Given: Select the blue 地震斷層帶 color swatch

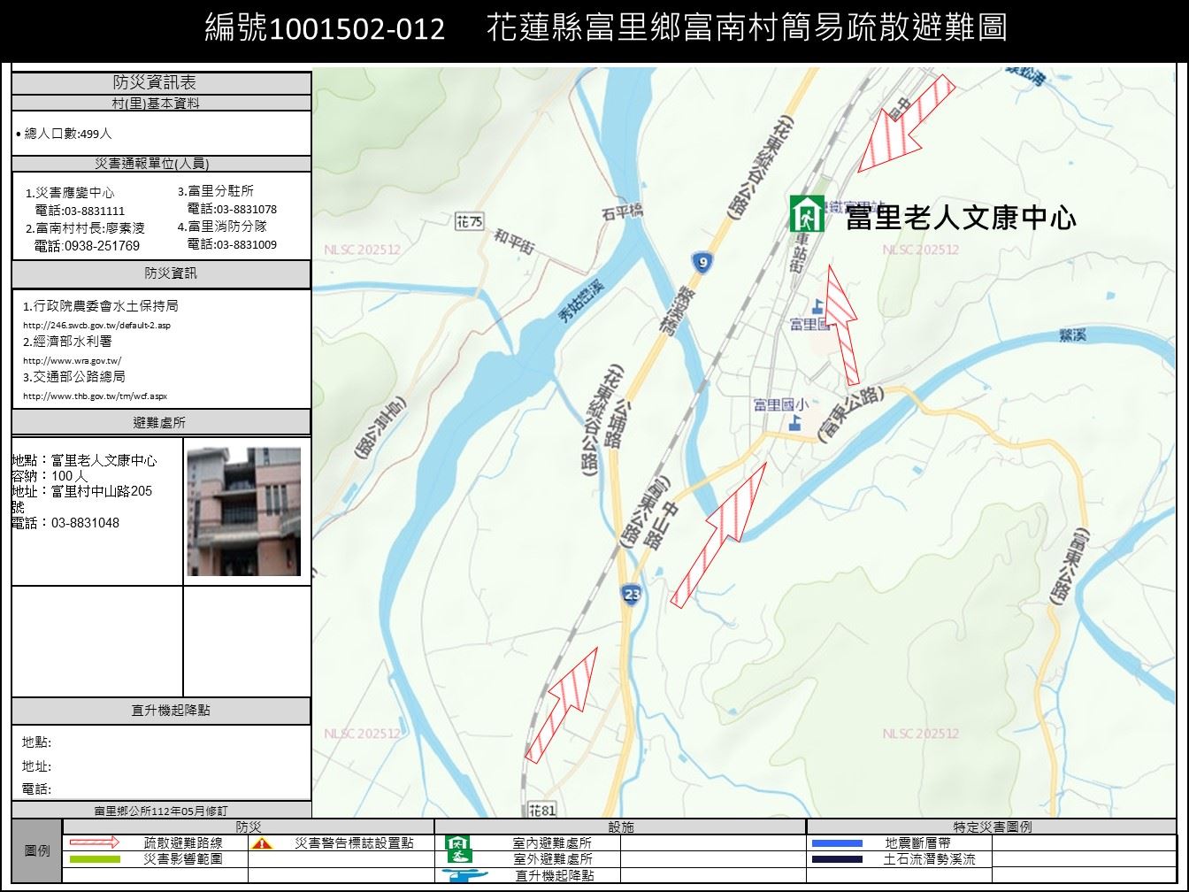Looking at the screenshot, I should coord(836,844).
